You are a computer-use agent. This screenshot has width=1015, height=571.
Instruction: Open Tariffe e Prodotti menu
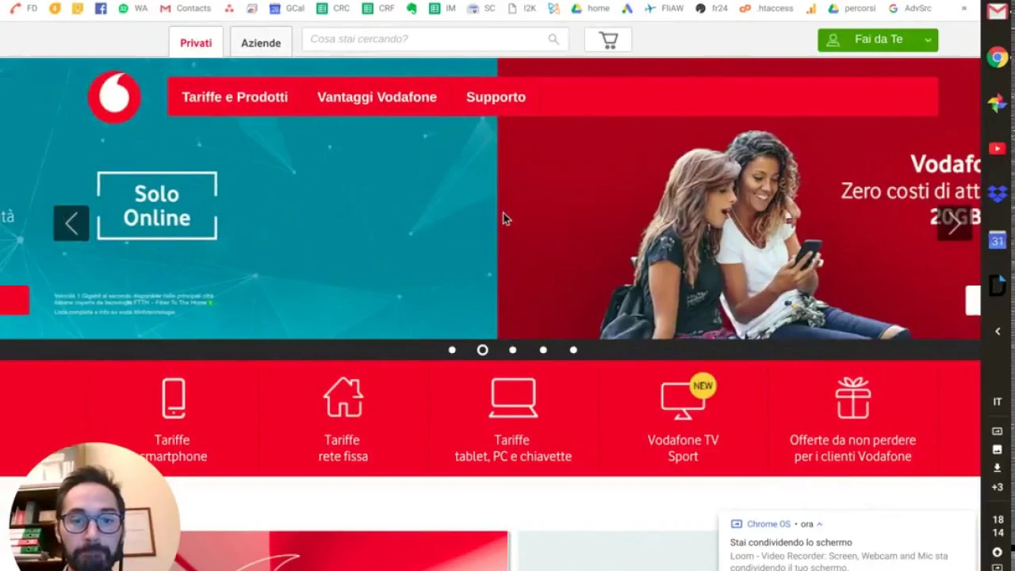[x=235, y=97]
